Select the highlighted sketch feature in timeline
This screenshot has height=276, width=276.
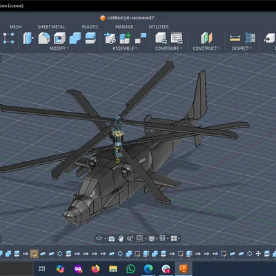34,254
